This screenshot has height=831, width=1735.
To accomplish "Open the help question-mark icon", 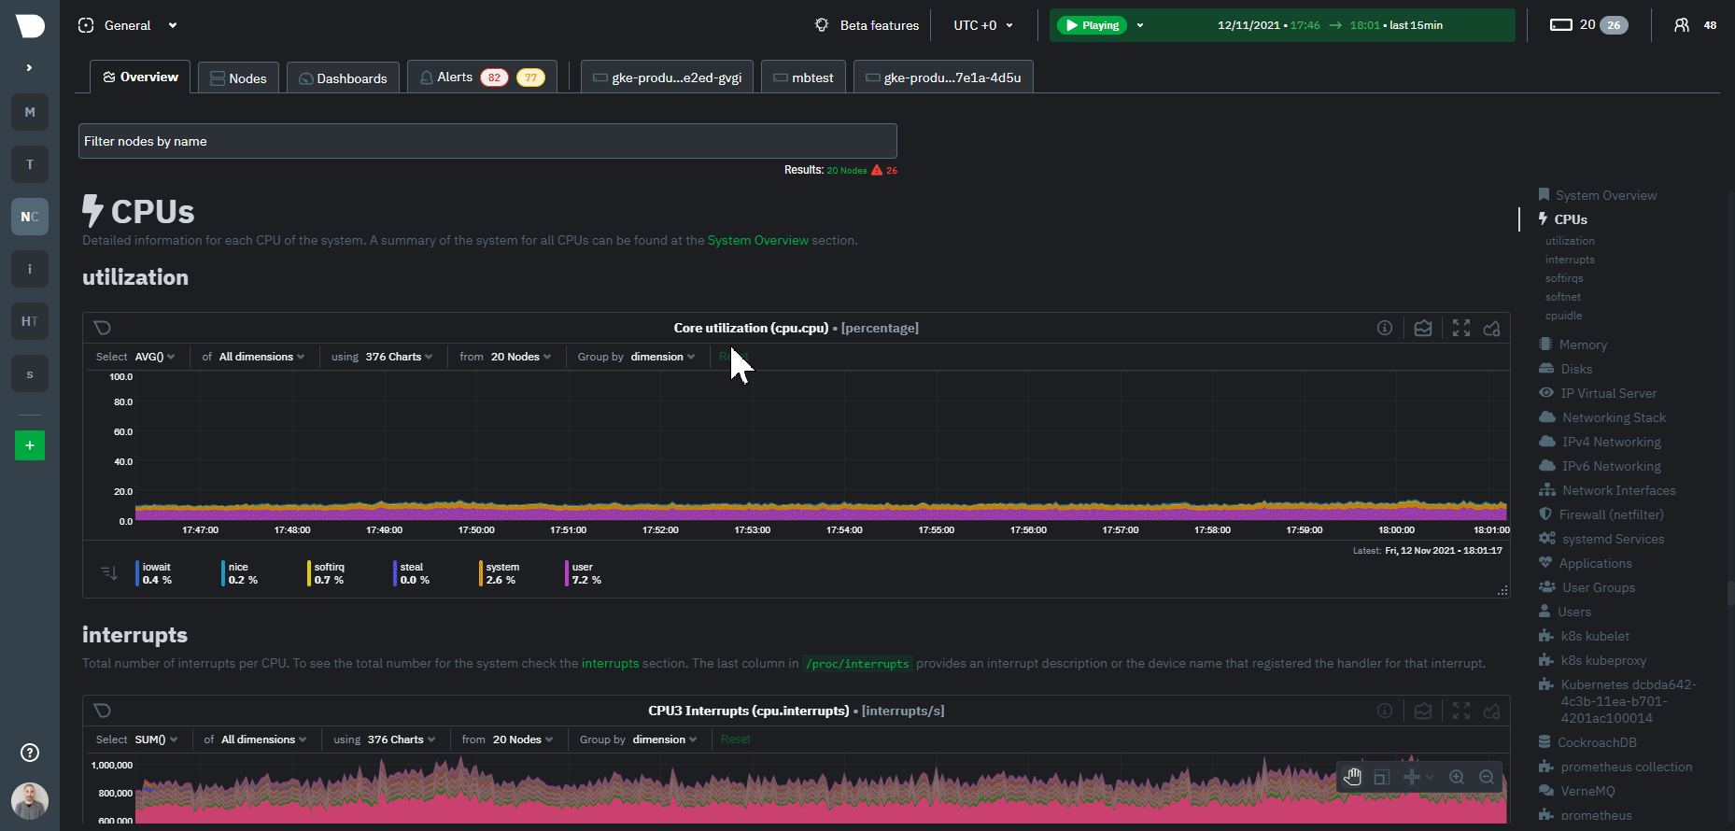I will tap(30, 753).
